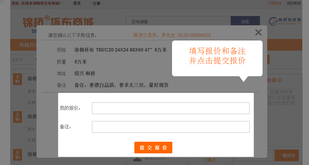Click the second 采购 badge icon
309x165 pixels.
[18, 117]
